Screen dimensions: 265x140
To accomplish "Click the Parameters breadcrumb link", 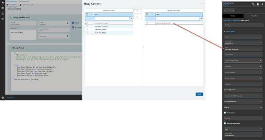I will click(235, 20).
